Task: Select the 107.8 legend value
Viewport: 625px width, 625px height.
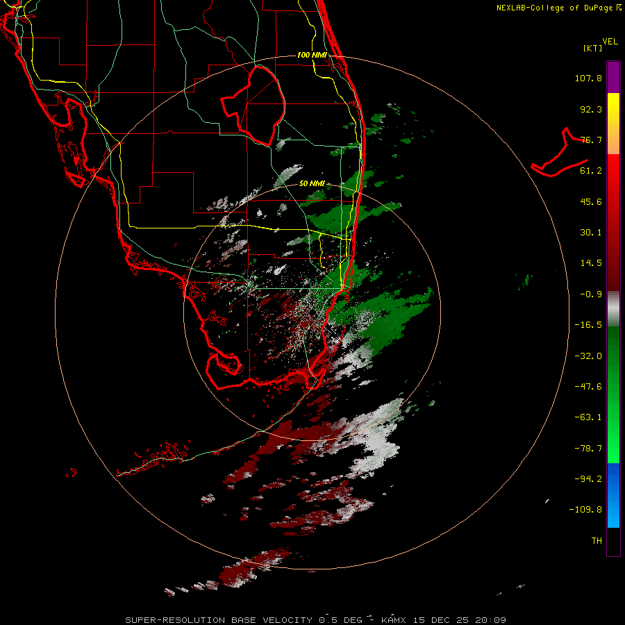Action: coord(588,78)
